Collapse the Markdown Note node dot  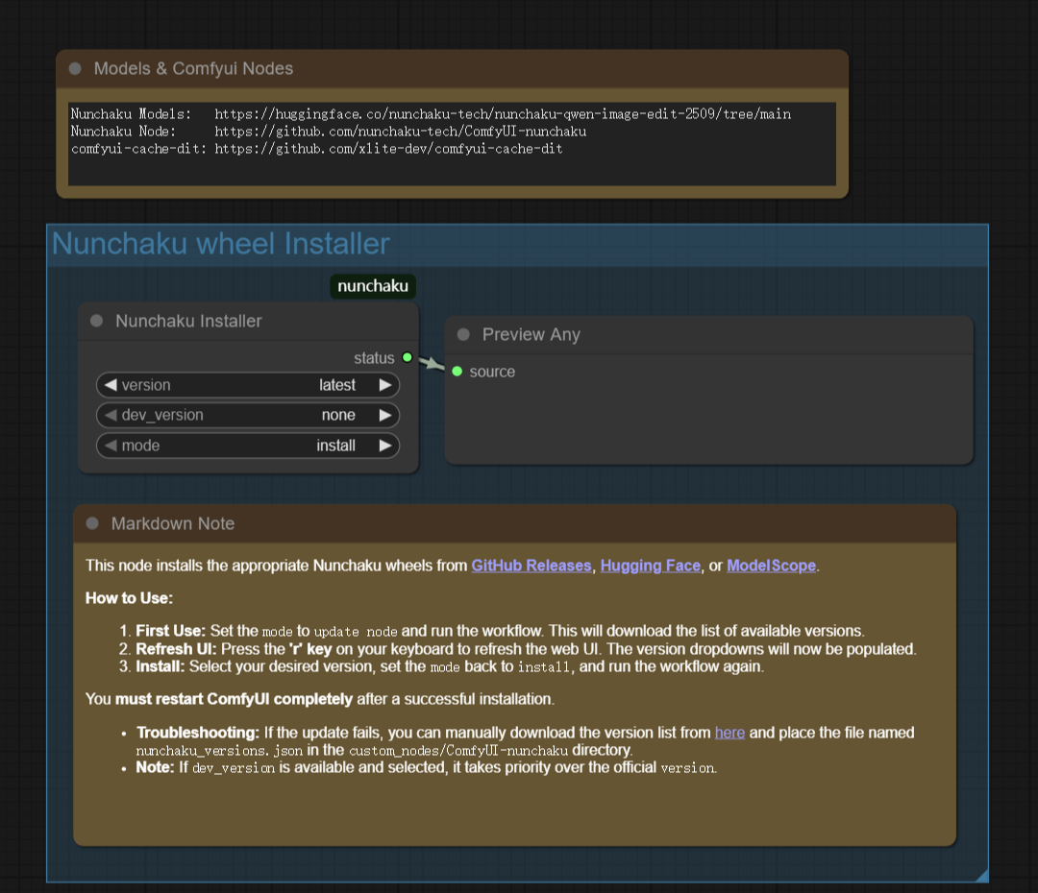point(92,523)
